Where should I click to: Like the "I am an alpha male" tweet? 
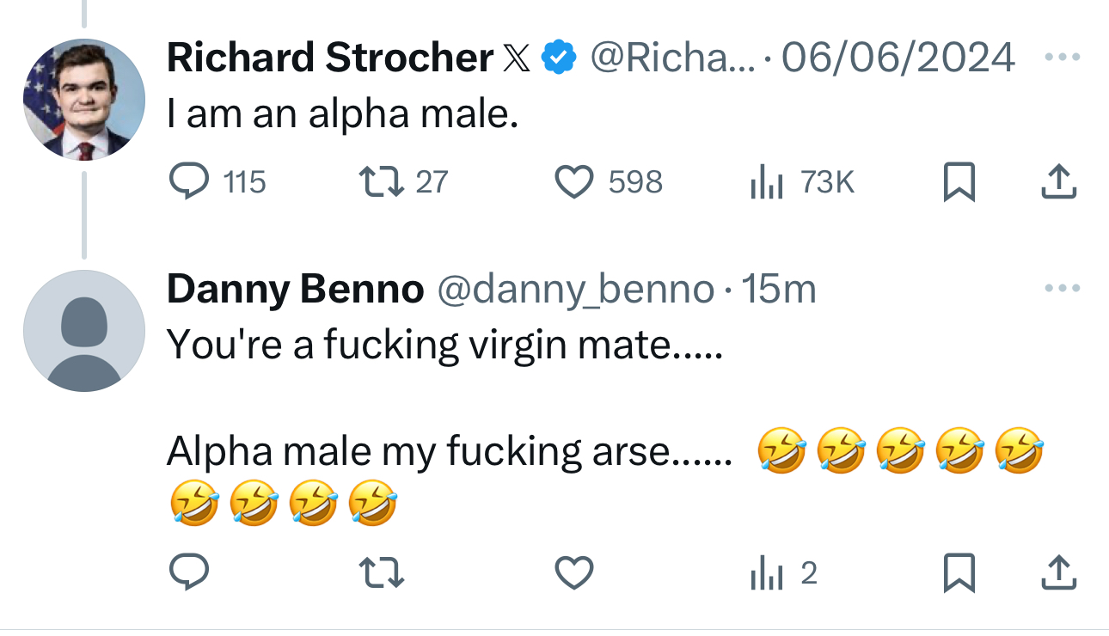click(x=573, y=181)
